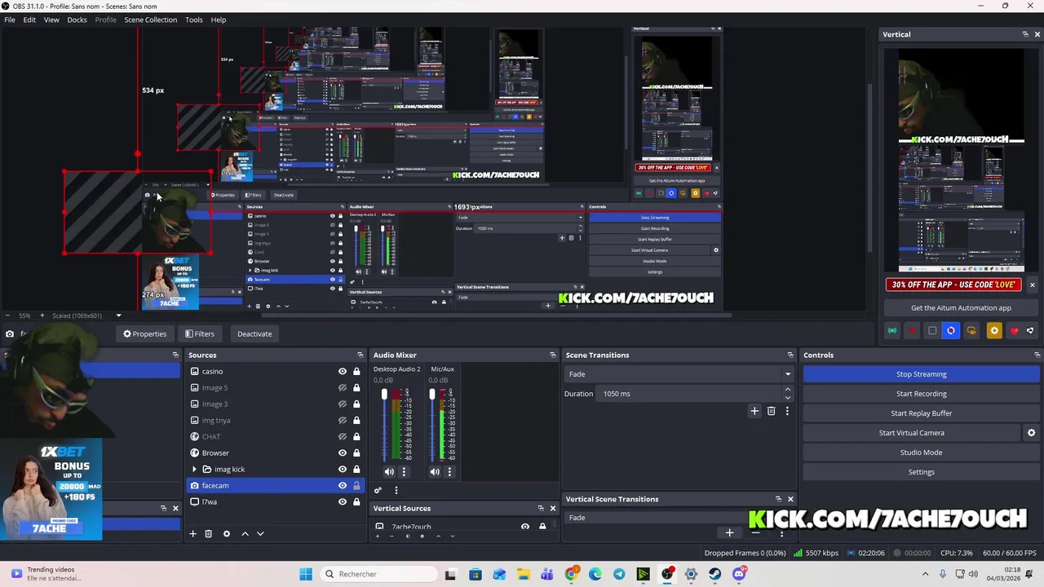Float the Sources dock with undock icon
This screenshot has height=587, width=1044.
pos(360,355)
